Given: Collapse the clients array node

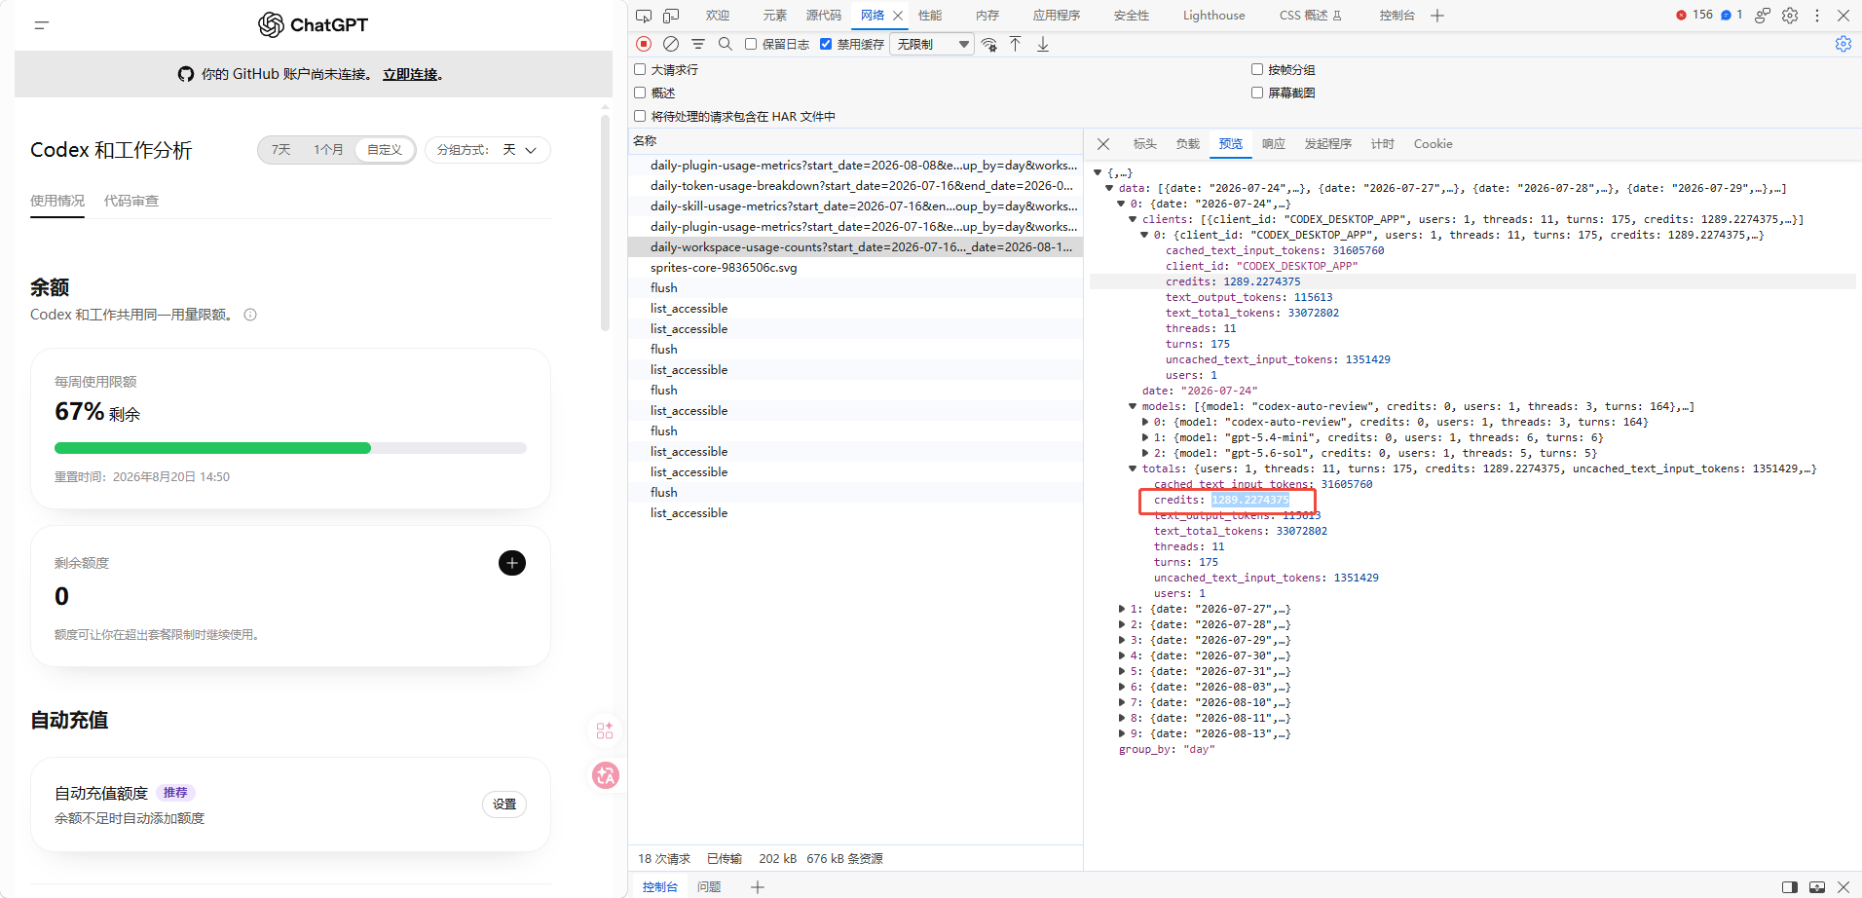Looking at the screenshot, I should 1133,219.
